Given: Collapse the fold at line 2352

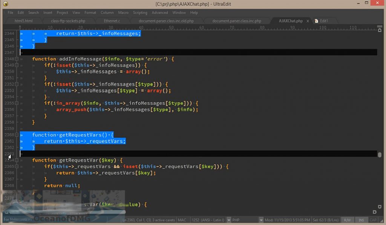Looking at the screenshot, I should coord(17,84).
